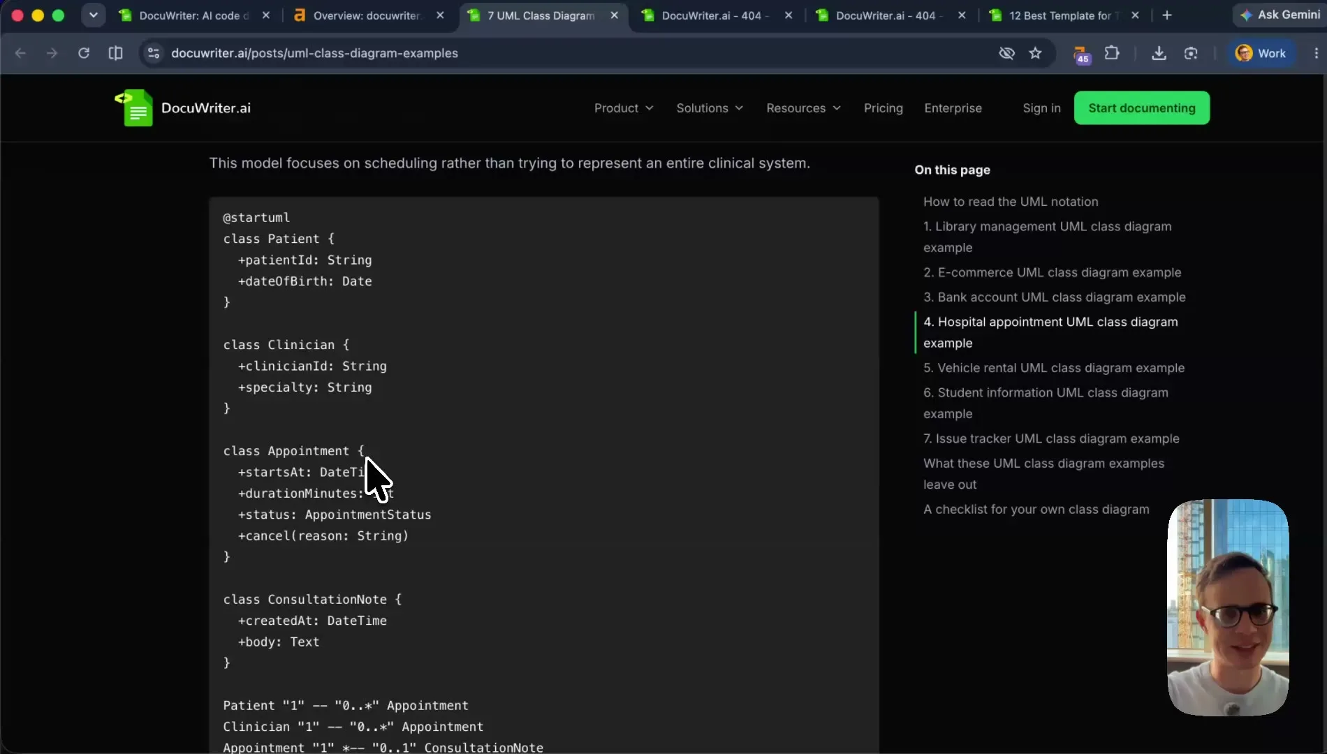Click the '@startuml' line in the code block
The height and width of the screenshot is (754, 1327).
[x=256, y=218]
